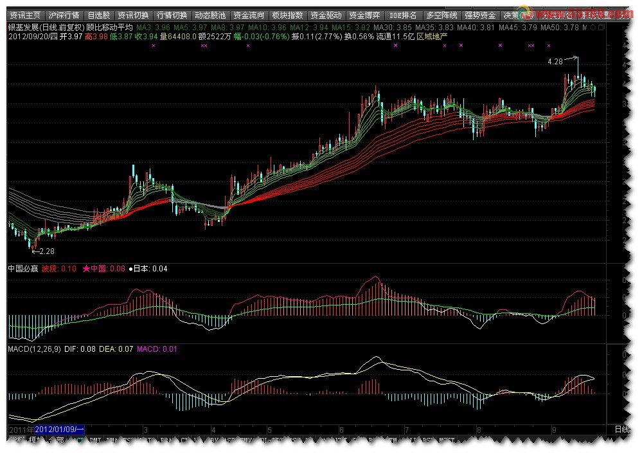Screen dimensions: 642x454
Task: Open the 自选股 watchlist tab
Action: 99,15
